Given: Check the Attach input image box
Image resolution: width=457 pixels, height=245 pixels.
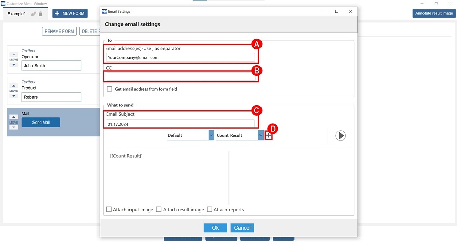Looking at the screenshot, I should pos(109,209).
